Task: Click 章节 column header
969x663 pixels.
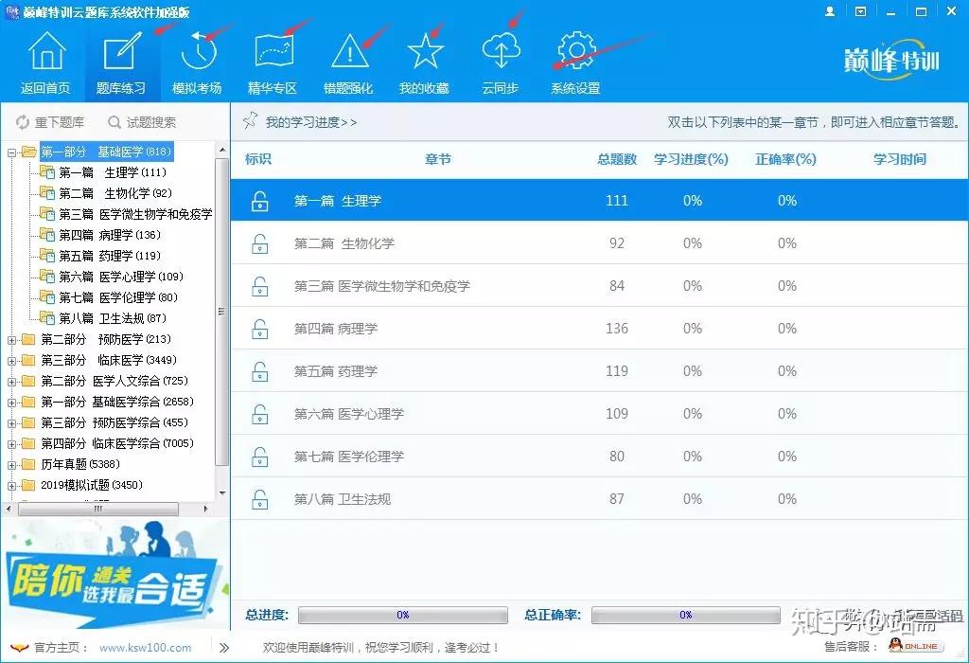Action: pos(438,159)
